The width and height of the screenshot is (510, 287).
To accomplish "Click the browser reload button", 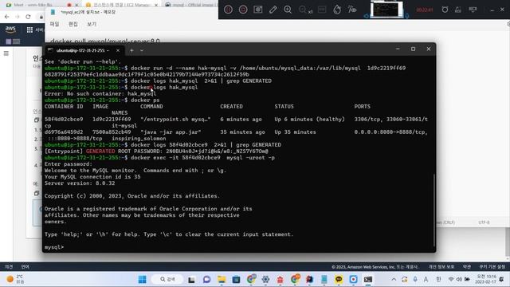I will click(28, 17).
